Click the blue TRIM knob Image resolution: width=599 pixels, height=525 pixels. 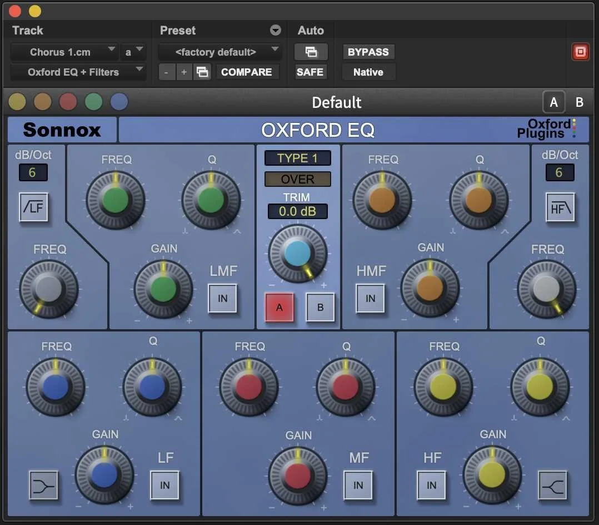[x=298, y=254]
